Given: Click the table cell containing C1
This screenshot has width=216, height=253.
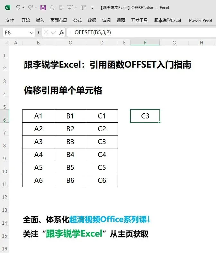Looking at the screenshot, I should 102,116.
